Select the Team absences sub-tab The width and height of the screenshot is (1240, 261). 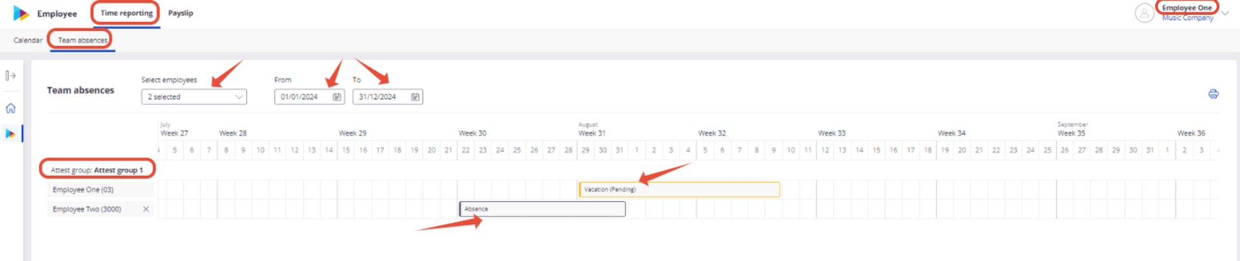(83, 40)
